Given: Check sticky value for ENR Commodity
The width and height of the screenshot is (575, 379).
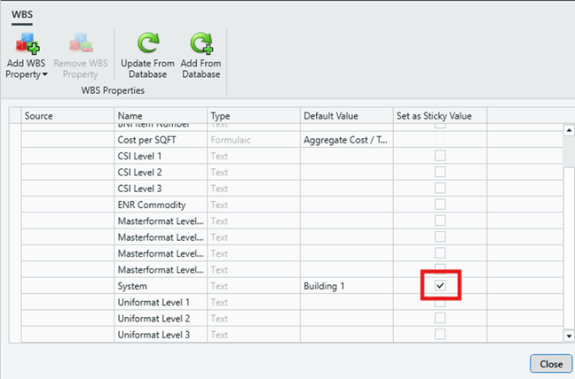Looking at the screenshot, I should pyautogui.click(x=440, y=205).
